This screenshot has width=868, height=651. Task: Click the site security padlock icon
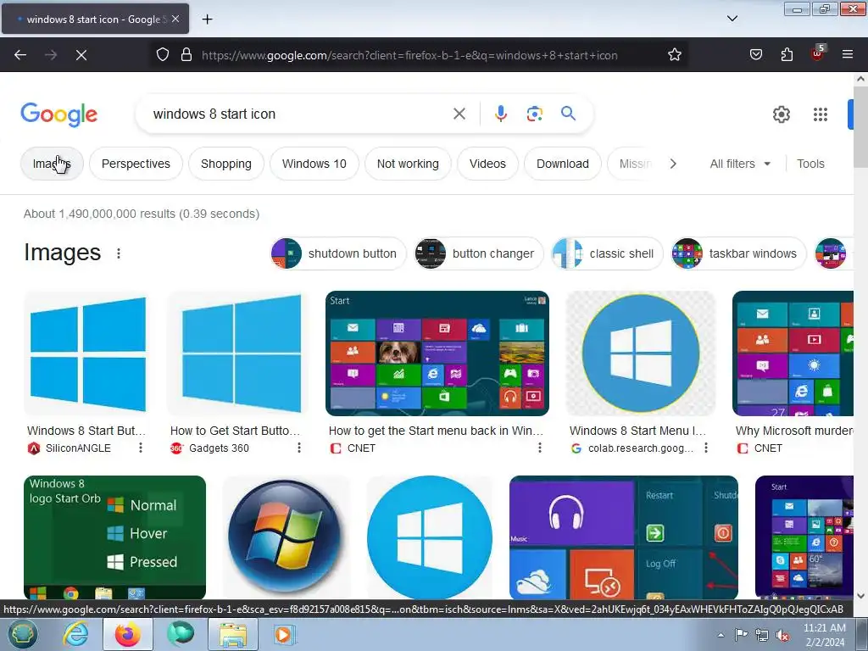tap(186, 55)
